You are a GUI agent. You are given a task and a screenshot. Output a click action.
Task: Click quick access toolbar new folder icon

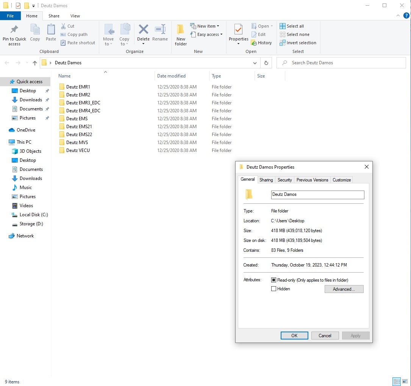point(27,6)
